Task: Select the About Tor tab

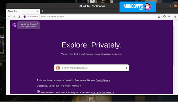Action: tap(23, 11)
